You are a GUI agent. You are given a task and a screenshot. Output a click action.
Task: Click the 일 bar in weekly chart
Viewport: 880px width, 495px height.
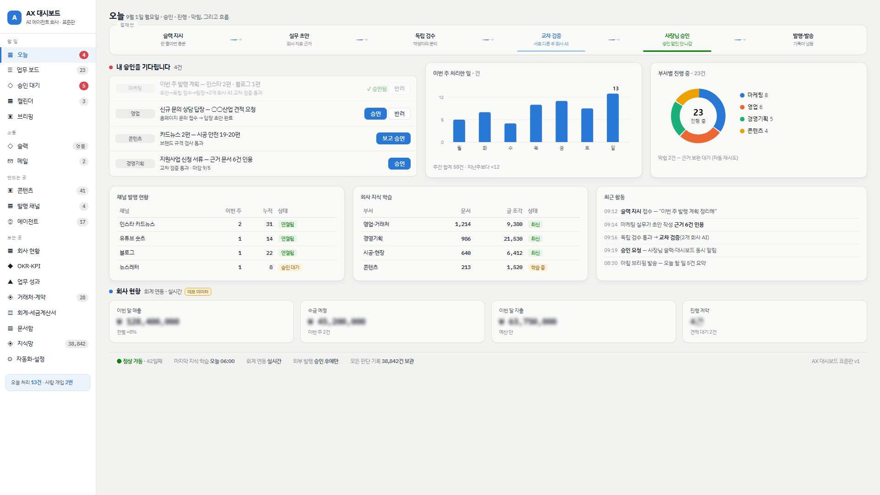(613, 118)
